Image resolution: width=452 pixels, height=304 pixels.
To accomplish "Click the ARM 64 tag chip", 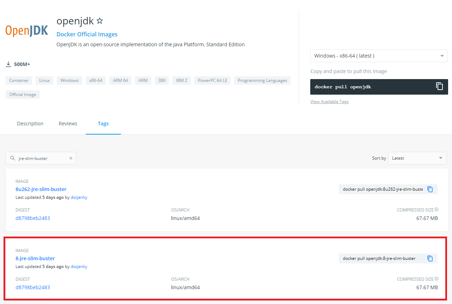I will pos(120,81).
